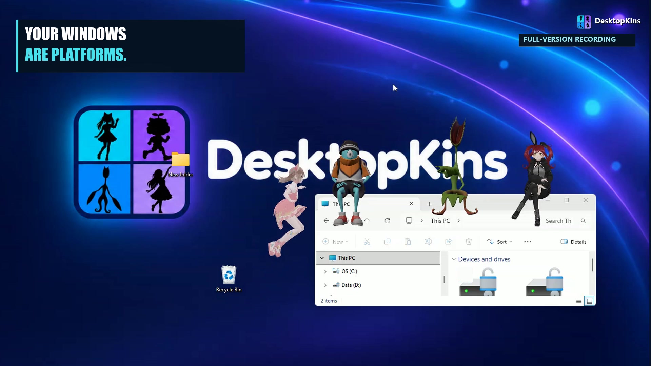
Task: Click chevron after This PC in address bar
Action: (x=459, y=221)
